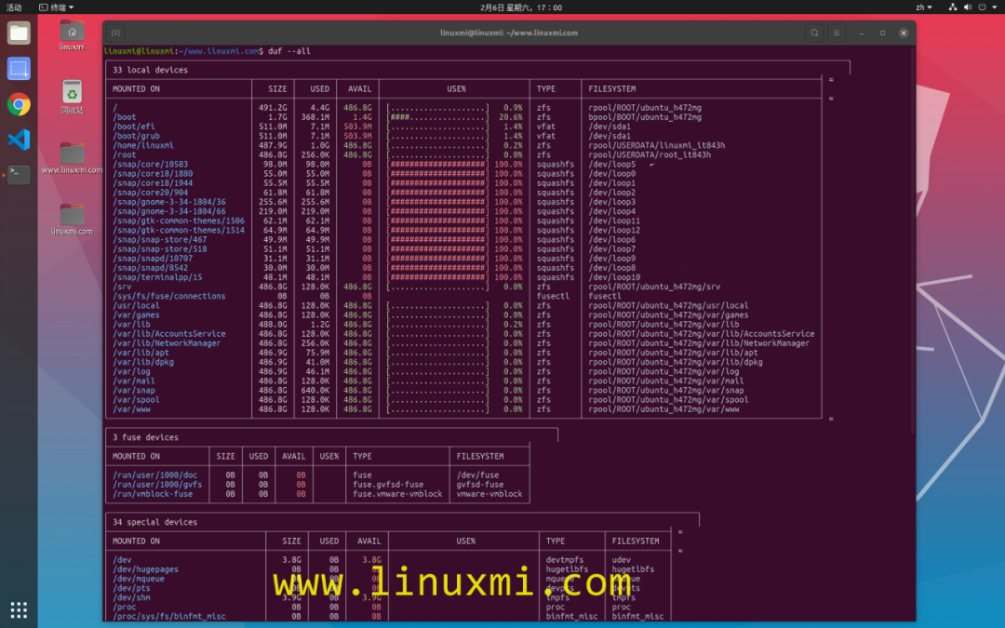Click the '33 local devices' heading
1005x628 pixels.
click(150, 70)
